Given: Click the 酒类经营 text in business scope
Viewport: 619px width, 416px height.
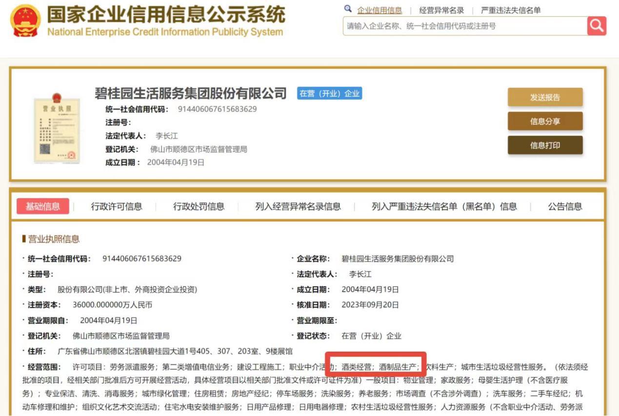Looking at the screenshot, I should pyautogui.click(x=357, y=367).
